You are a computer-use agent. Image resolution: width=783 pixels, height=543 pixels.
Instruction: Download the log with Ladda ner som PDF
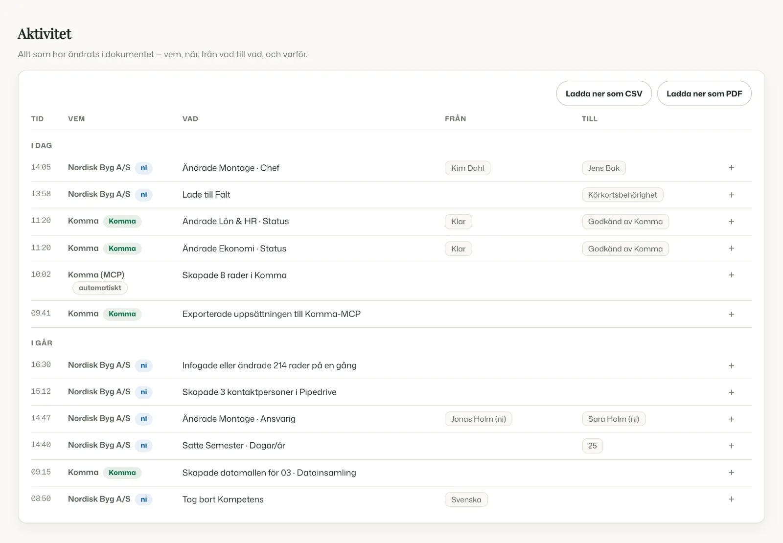point(704,93)
